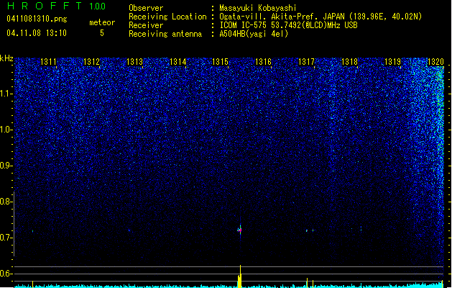Click the 1313 time axis marker
This screenshot has width=452, height=288.
(x=134, y=62)
